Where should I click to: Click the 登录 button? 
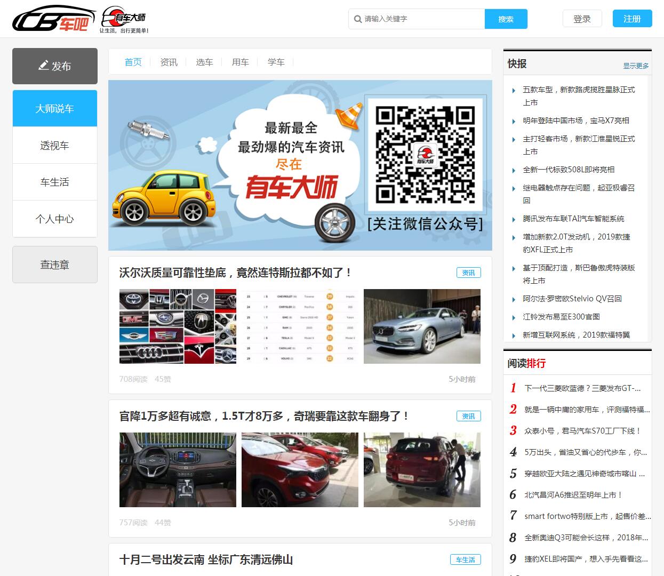[582, 19]
